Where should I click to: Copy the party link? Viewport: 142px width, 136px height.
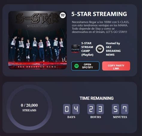click(x=116, y=66)
